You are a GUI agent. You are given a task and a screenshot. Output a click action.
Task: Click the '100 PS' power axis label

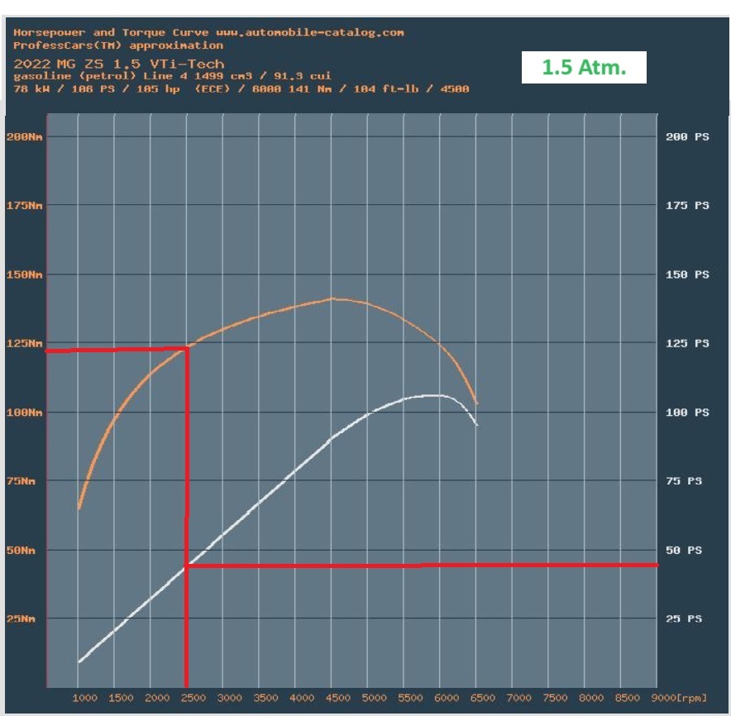(x=687, y=412)
